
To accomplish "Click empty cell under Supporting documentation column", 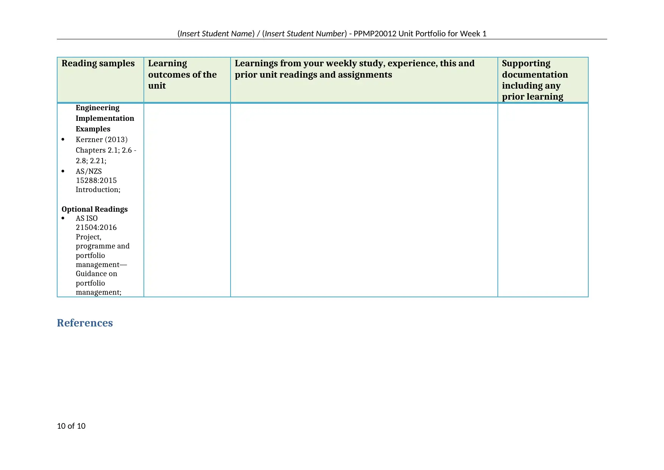I will (x=543, y=200).
